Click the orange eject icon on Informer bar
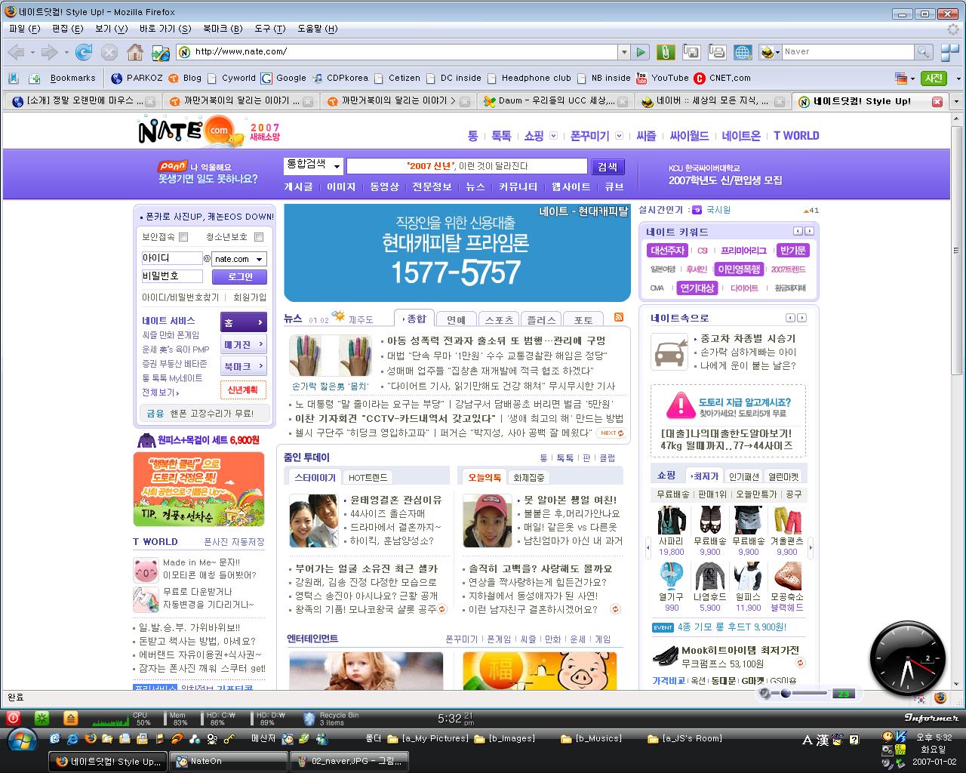Screen dimensions: 966x773 coord(70,718)
